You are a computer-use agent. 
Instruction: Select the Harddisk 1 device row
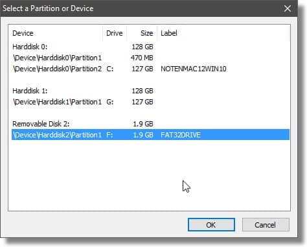(150, 91)
